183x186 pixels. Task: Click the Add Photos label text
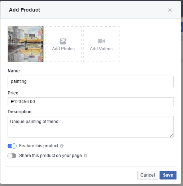(64, 49)
